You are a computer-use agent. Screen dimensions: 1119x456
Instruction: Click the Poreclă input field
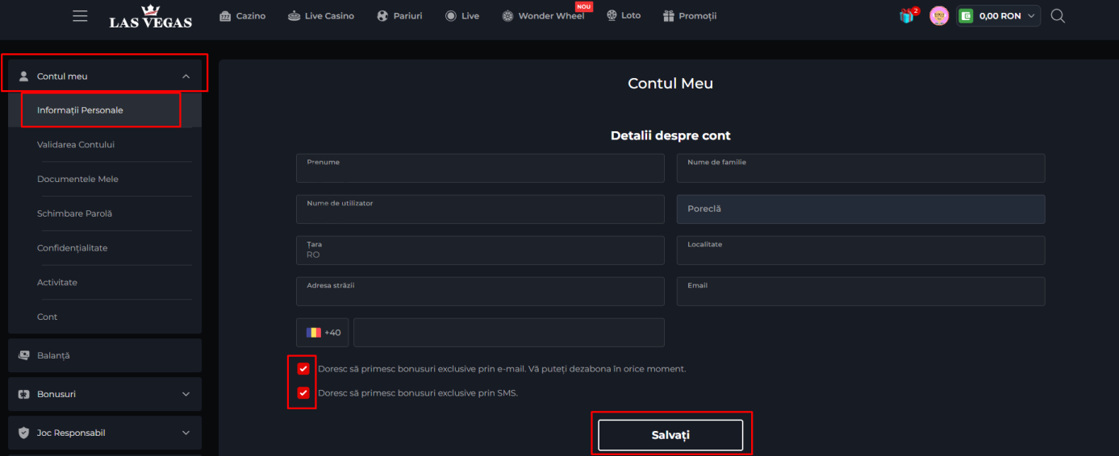860,209
